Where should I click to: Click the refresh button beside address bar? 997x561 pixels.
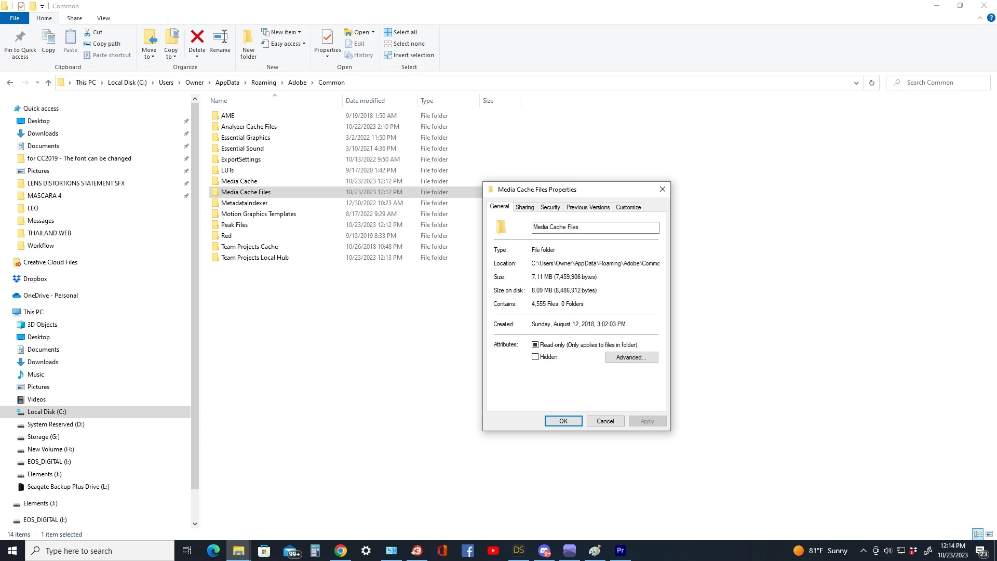click(872, 83)
